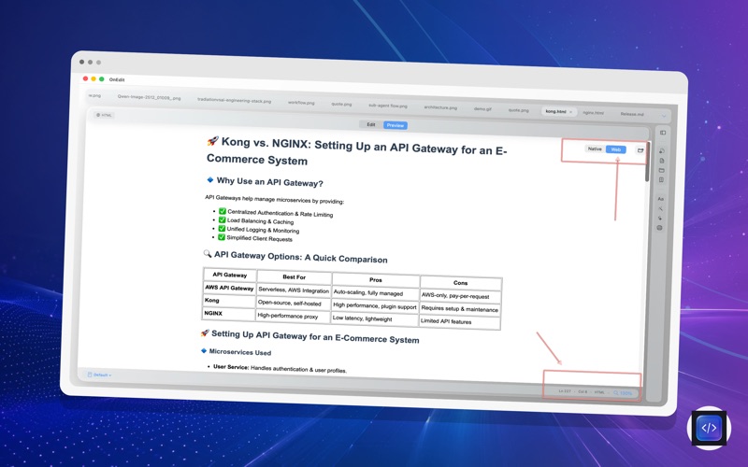This screenshot has height=467, width=748.
Task: Click the OnEdit window title text
Action: pyautogui.click(x=117, y=79)
